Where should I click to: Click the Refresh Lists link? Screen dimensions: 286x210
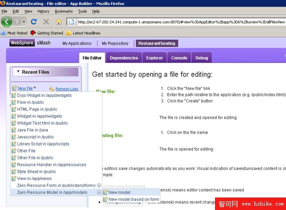point(67,89)
